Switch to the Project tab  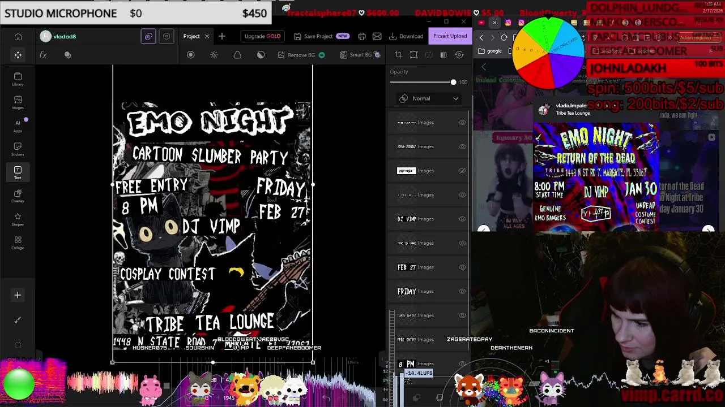[x=191, y=36]
